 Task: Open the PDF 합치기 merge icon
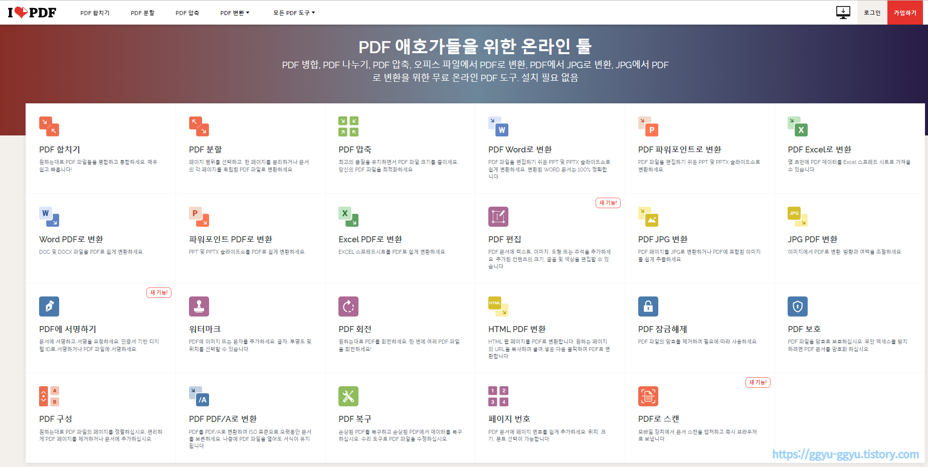click(49, 126)
